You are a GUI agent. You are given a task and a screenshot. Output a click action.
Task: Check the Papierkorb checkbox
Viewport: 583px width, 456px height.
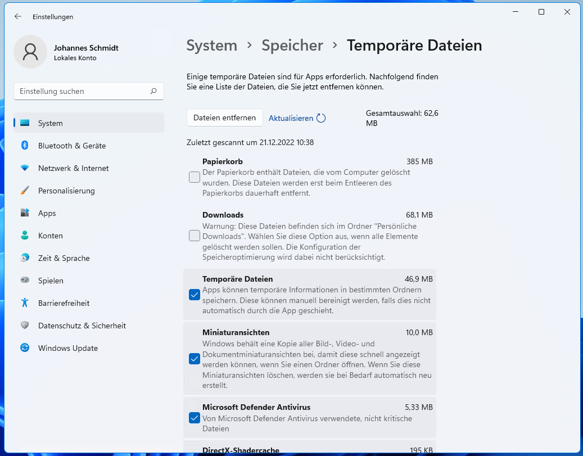click(x=195, y=177)
